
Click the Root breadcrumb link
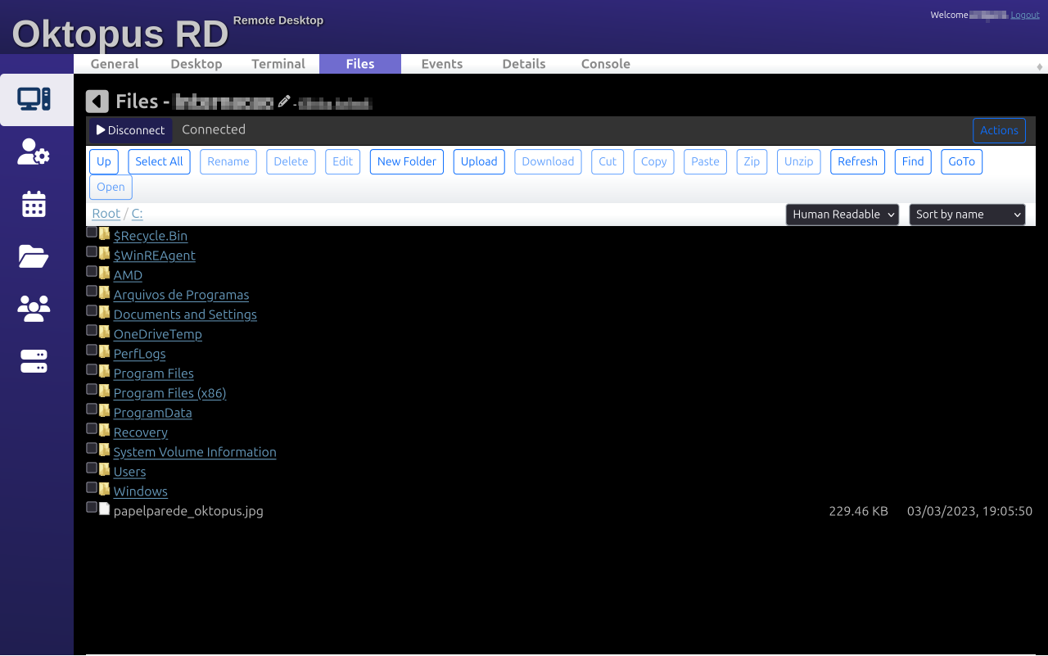106,214
